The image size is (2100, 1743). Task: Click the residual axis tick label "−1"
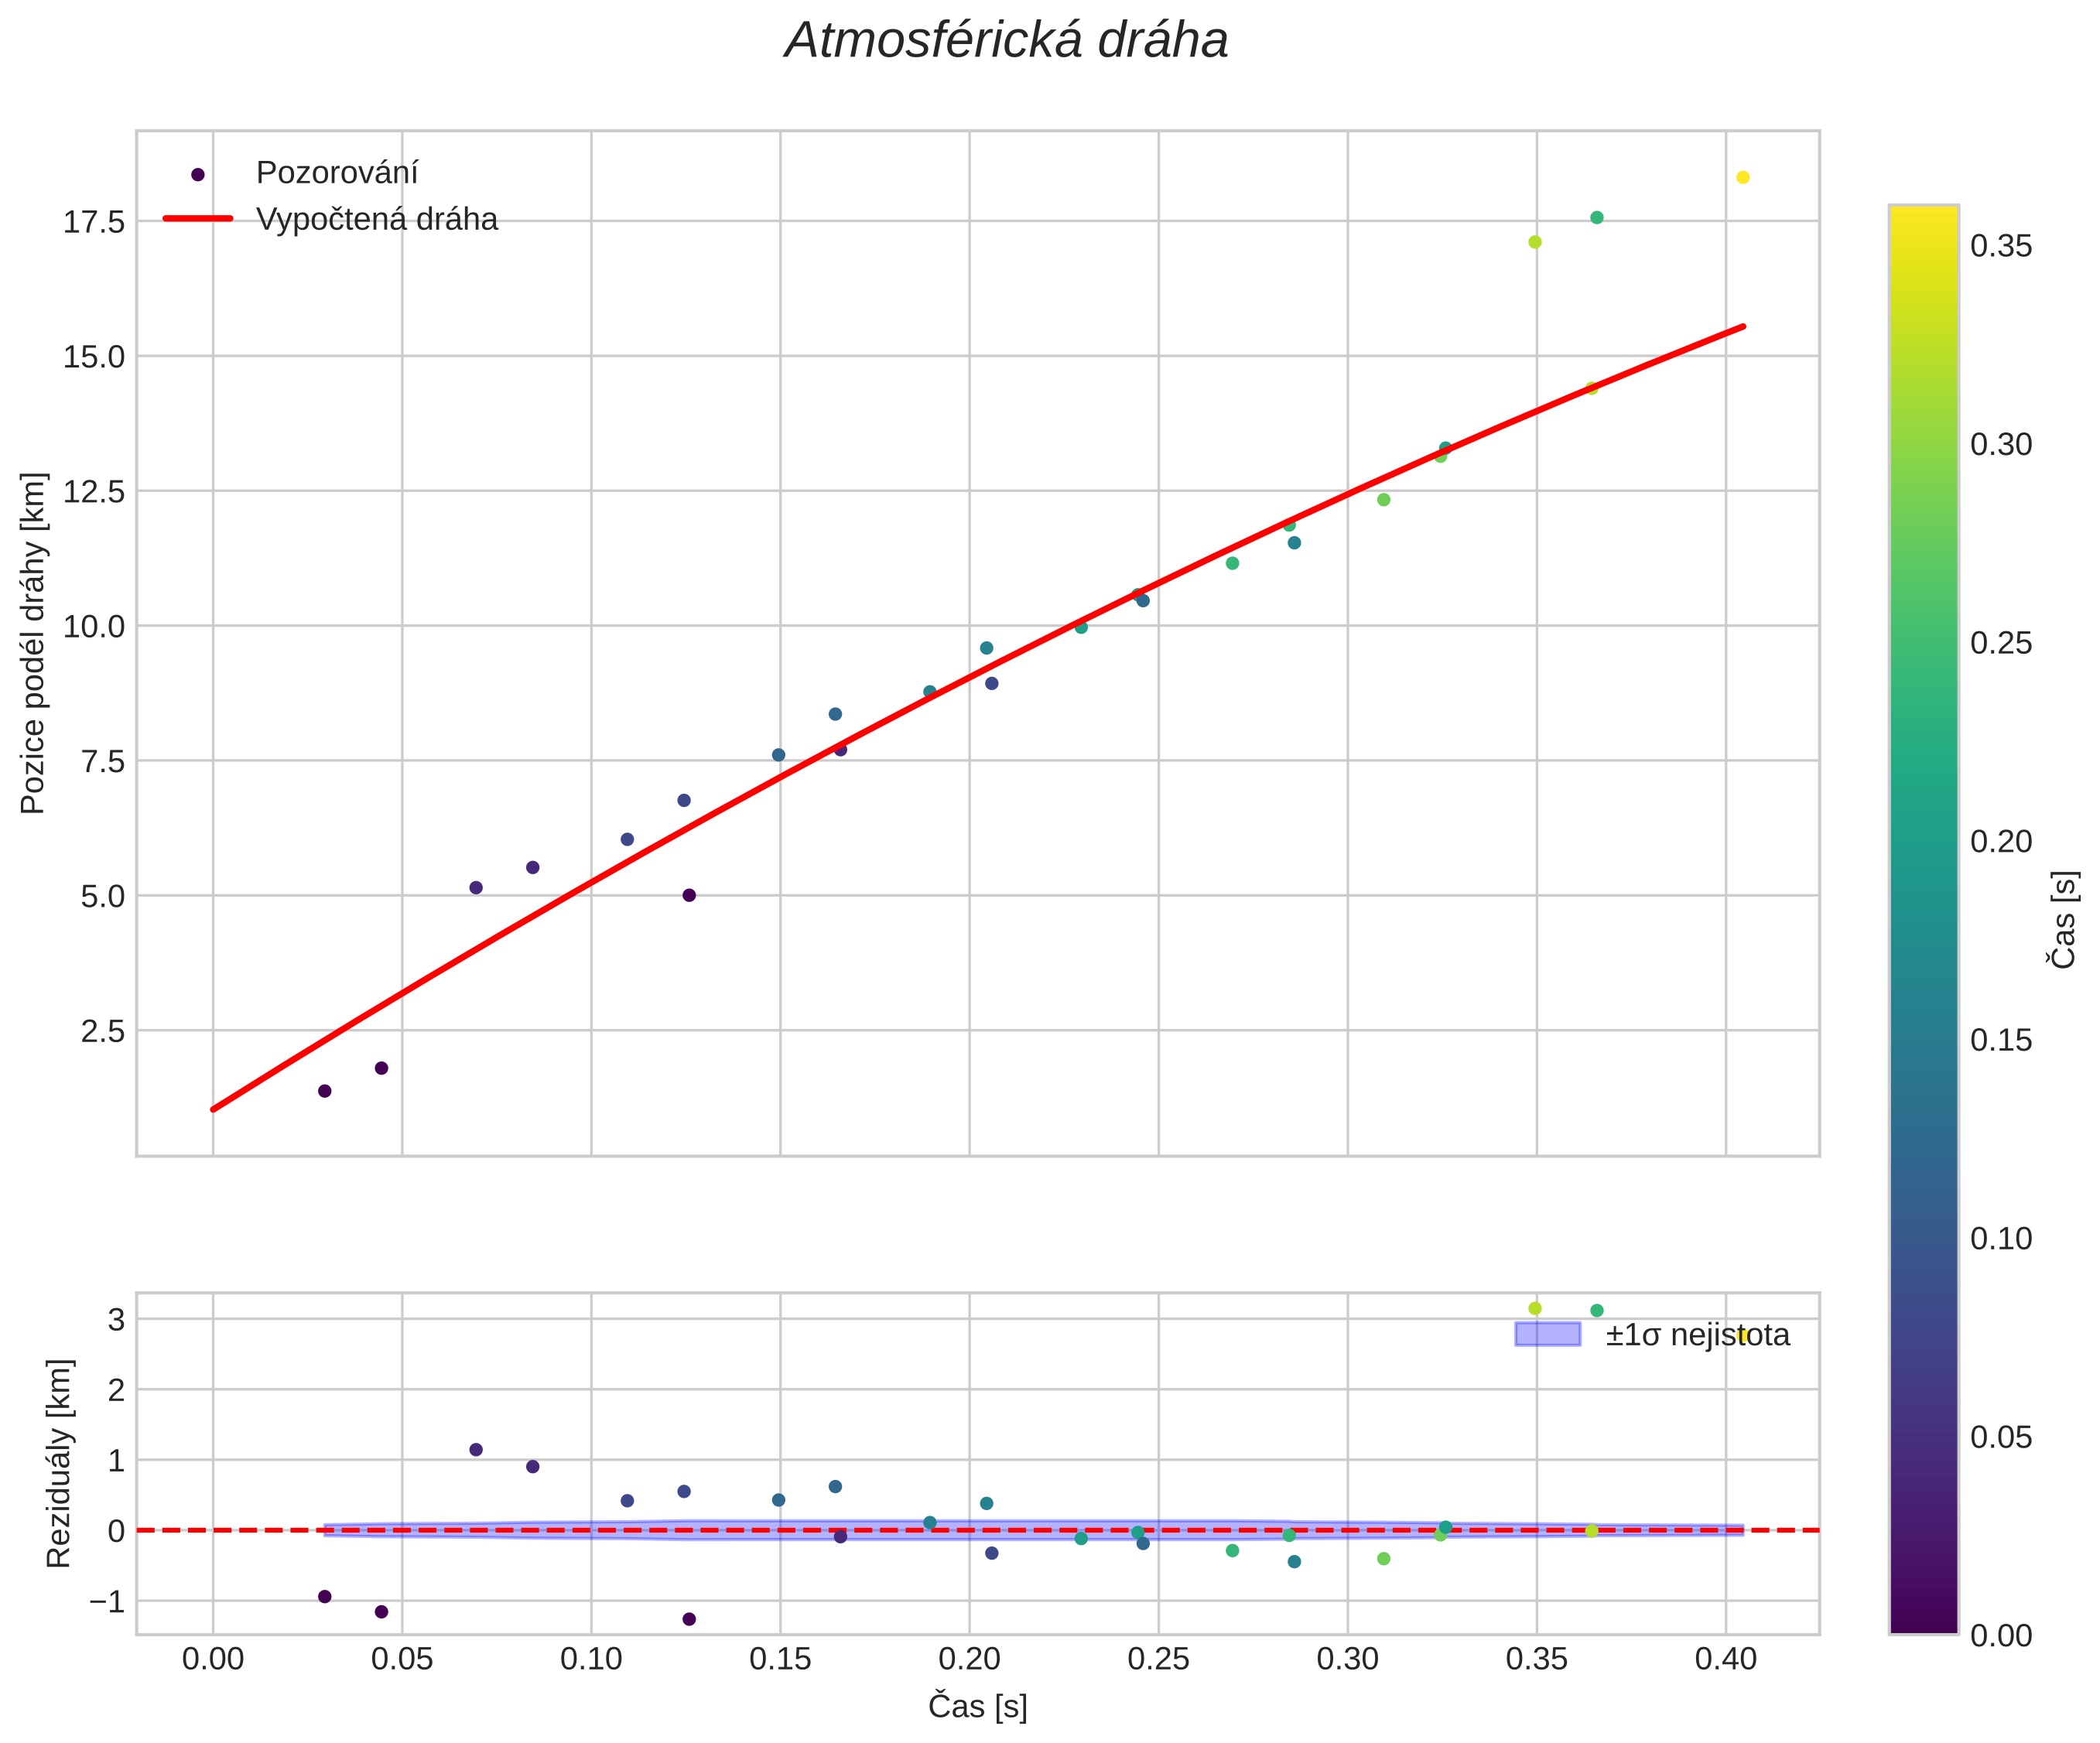107,1602
